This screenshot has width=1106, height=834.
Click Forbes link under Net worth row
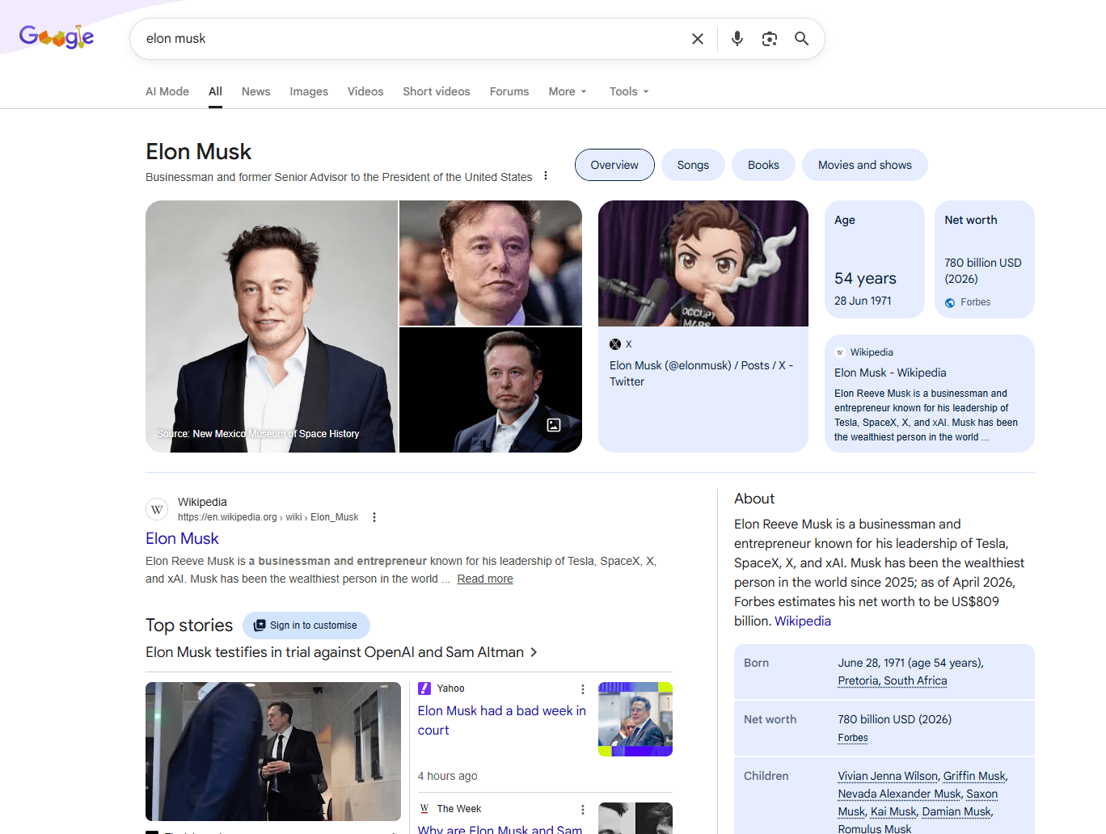tap(853, 738)
